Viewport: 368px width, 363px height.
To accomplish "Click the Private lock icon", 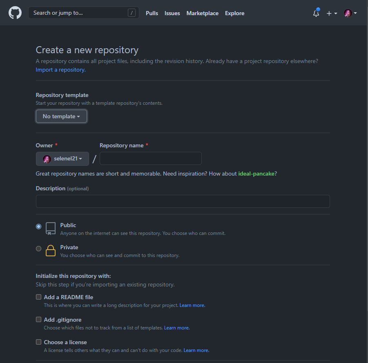I will point(51,250).
